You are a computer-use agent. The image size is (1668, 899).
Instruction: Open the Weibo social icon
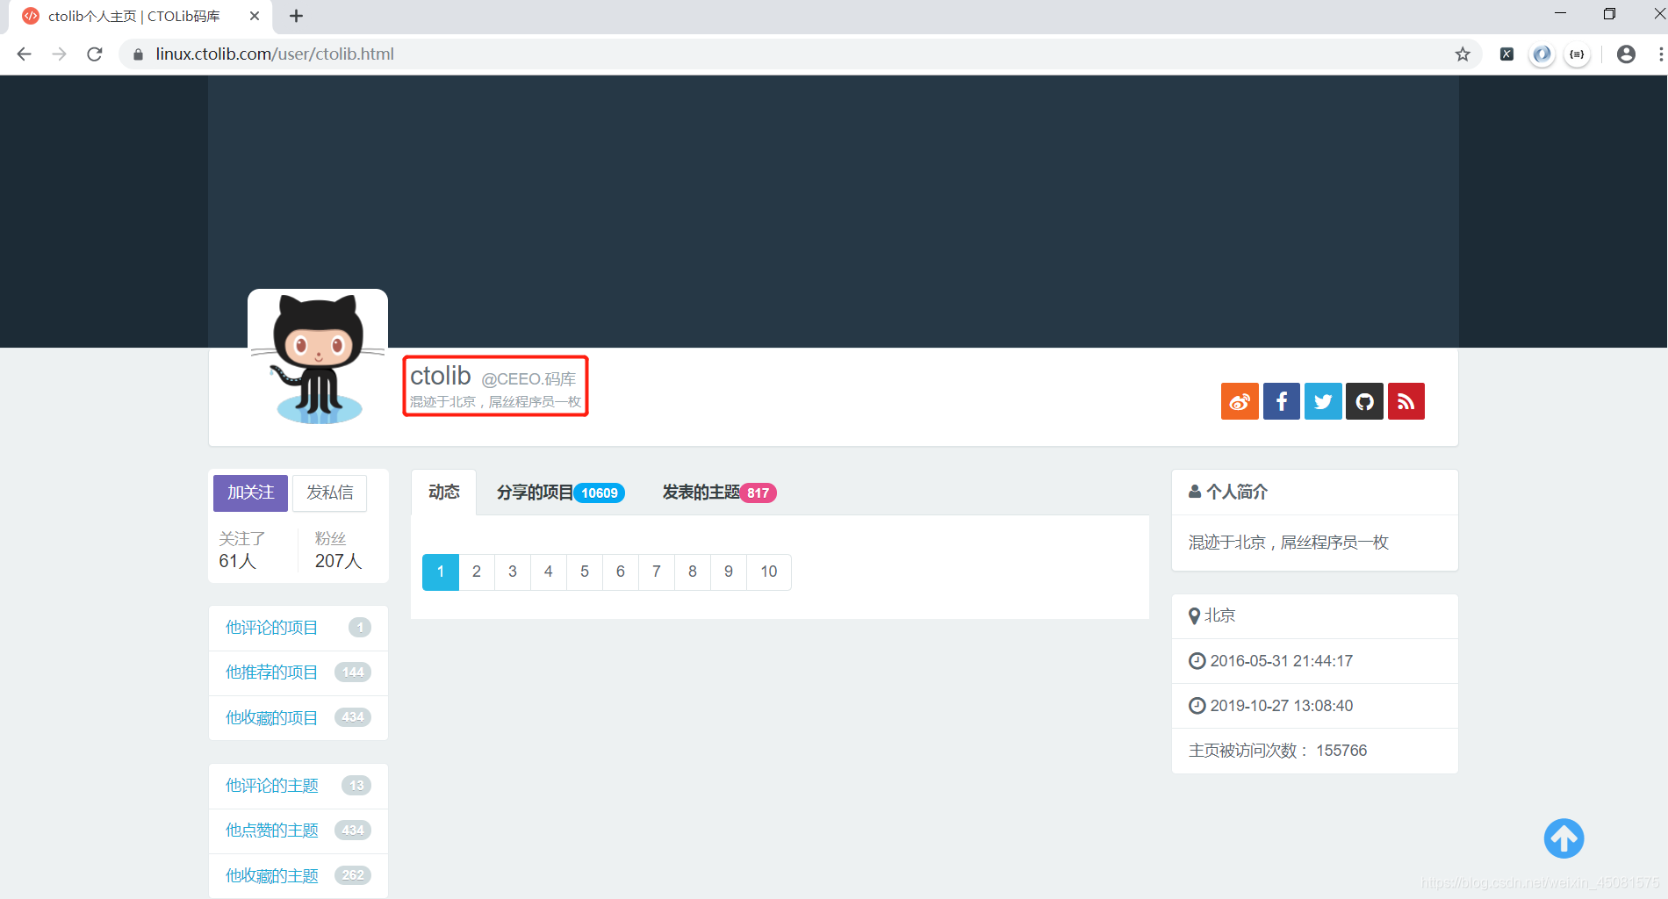point(1240,401)
